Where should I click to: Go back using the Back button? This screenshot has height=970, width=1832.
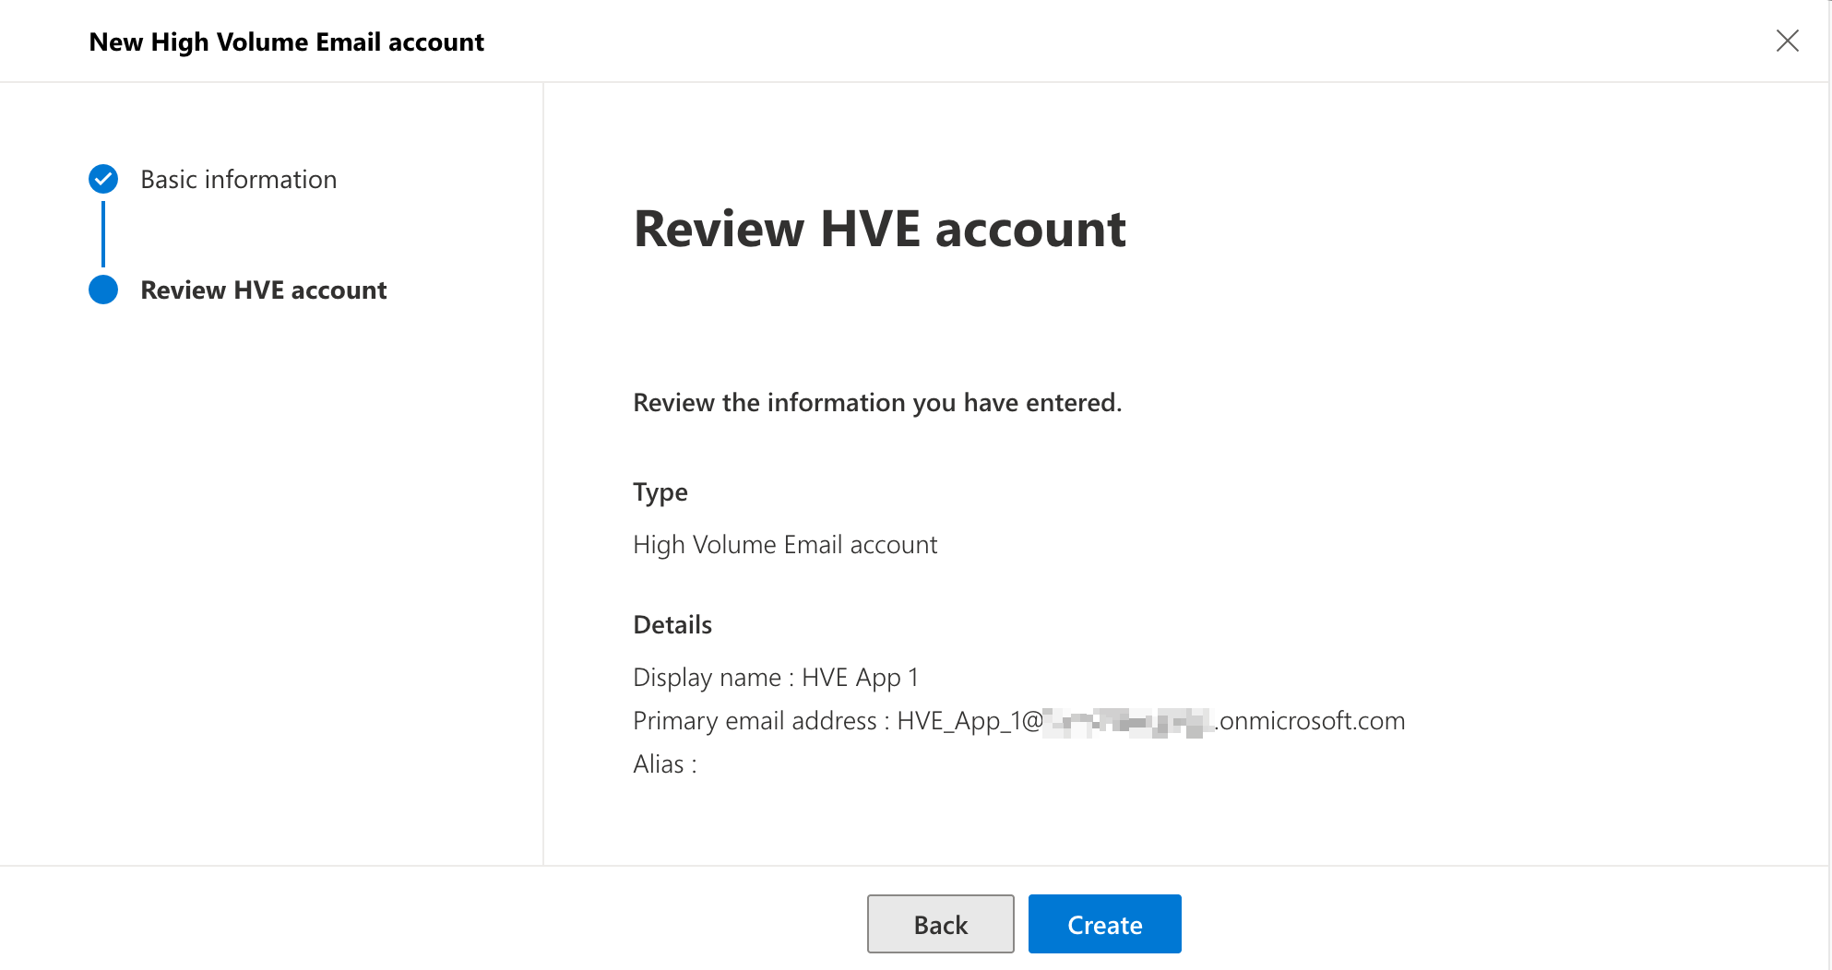coord(940,924)
